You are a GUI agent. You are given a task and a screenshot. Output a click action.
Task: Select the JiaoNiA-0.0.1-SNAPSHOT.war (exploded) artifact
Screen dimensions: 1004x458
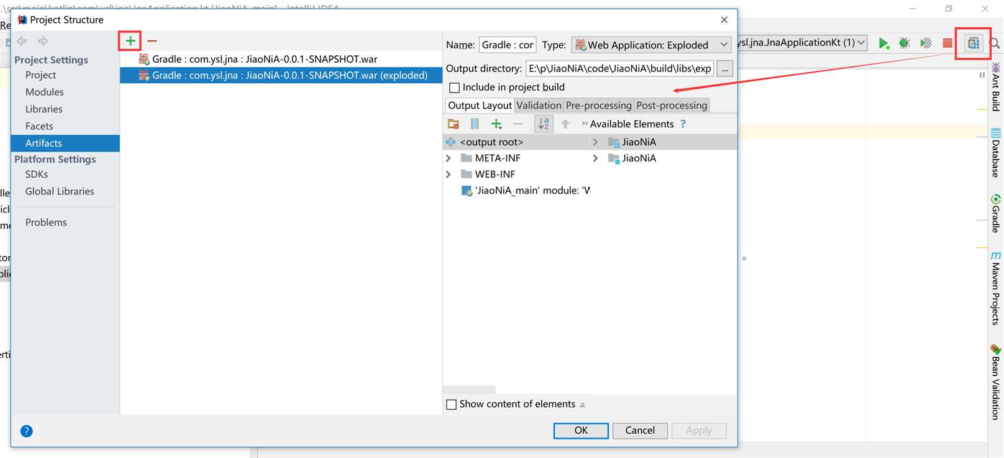point(281,75)
